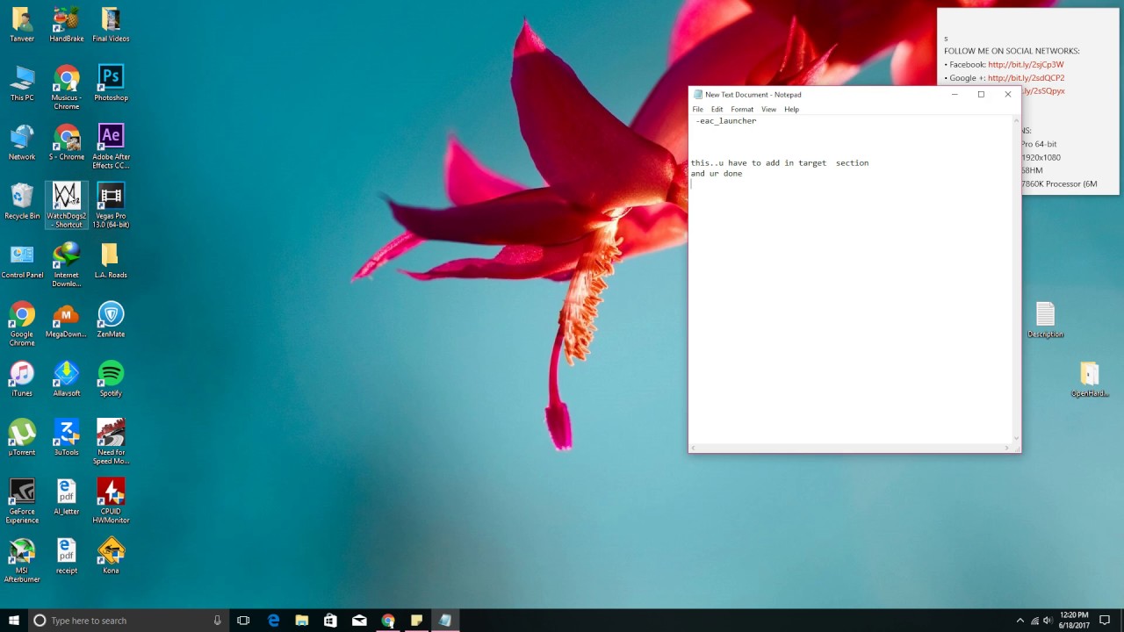Open the Tanveer folder icon
Image resolution: width=1124 pixels, height=632 pixels.
coord(22,24)
